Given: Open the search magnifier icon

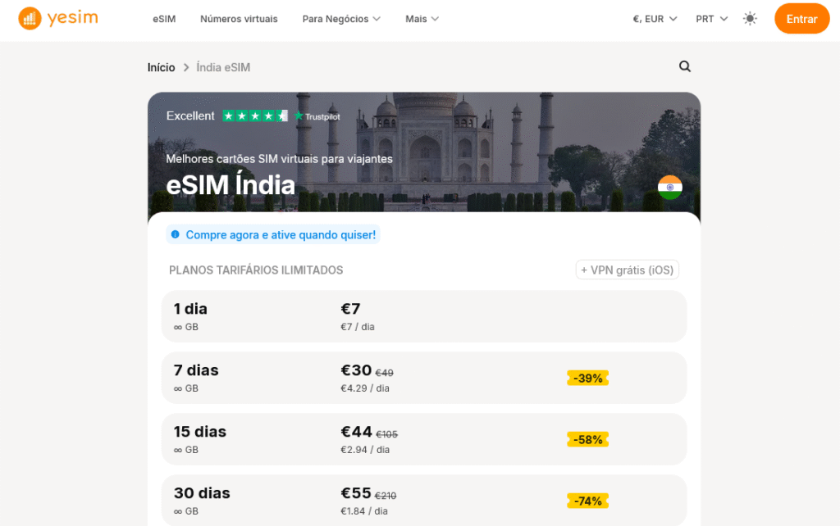Looking at the screenshot, I should pyautogui.click(x=685, y=67).
